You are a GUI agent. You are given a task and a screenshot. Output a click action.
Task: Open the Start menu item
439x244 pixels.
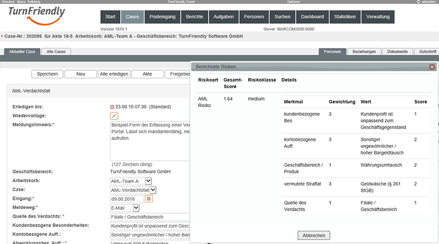[110, 17]
